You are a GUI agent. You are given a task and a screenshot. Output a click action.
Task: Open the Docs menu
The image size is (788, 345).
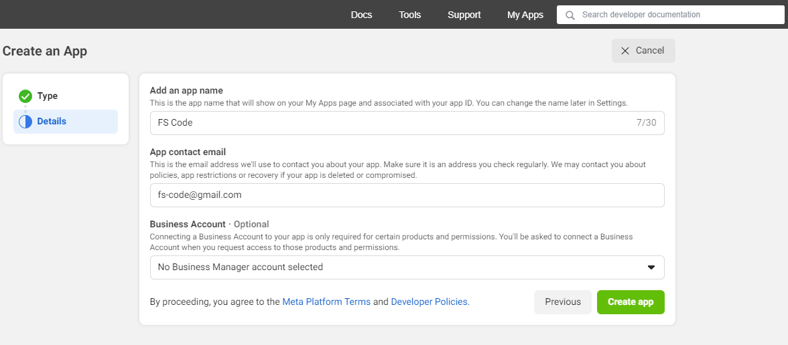pos(361,15)
